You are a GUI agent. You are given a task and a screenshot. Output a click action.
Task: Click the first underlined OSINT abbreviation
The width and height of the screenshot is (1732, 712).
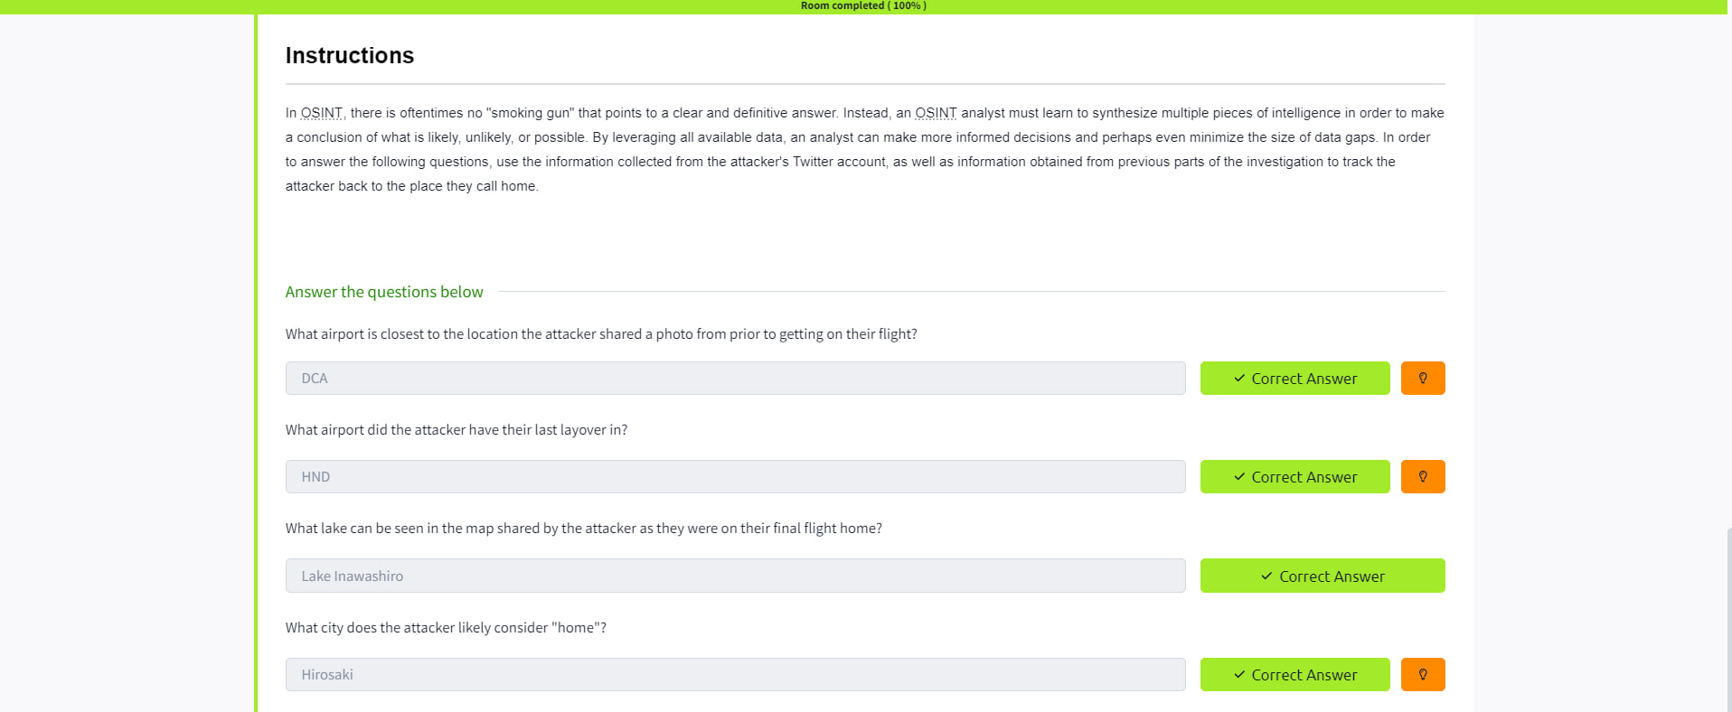click(x=321, y=113)
